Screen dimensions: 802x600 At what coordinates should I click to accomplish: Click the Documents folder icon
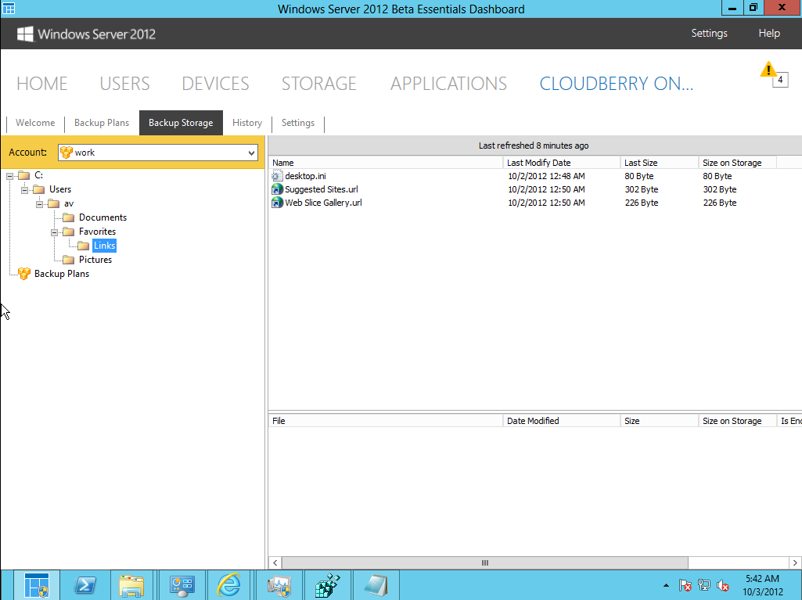69,218
